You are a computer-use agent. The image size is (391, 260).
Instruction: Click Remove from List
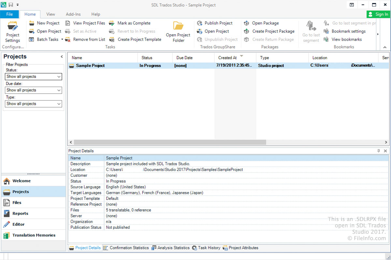point(85,39)
